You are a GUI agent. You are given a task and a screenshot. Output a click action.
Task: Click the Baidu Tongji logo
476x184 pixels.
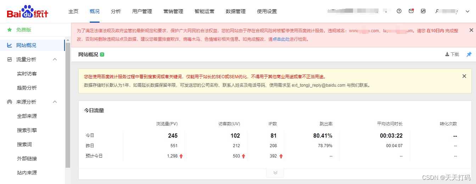point(28,12)
